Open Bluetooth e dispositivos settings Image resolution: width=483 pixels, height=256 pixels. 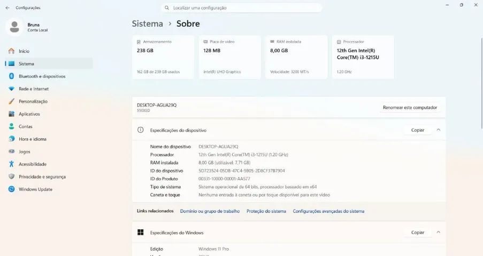coord(49,76)
